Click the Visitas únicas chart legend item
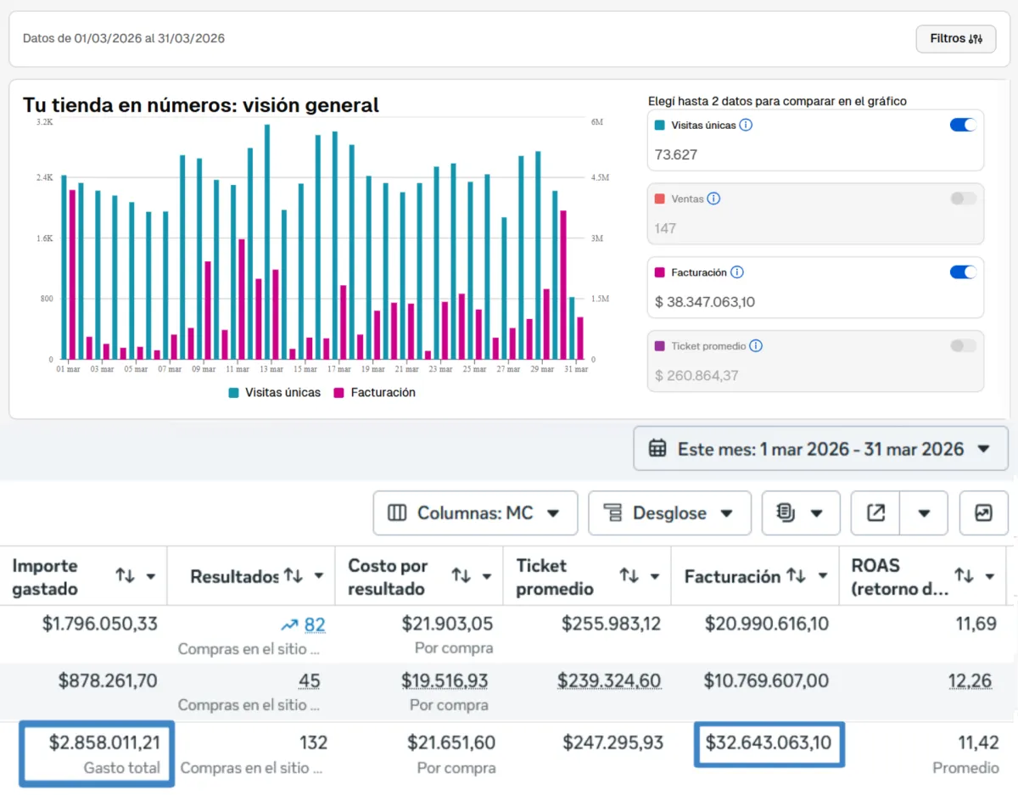Viewport: 1018px width, 795px height. pyautogui.click(x=274, y=393)
